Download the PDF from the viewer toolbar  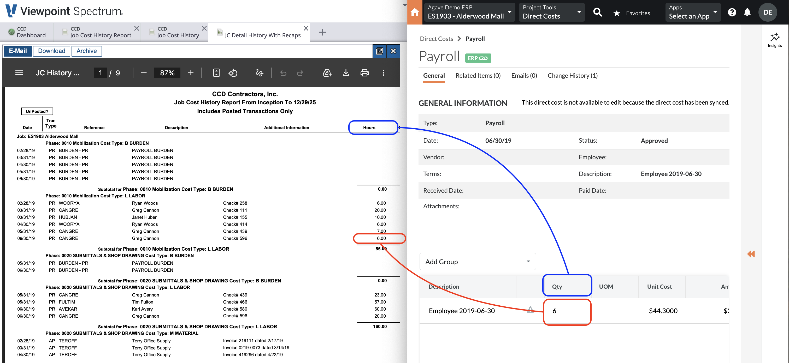point(346,73)
